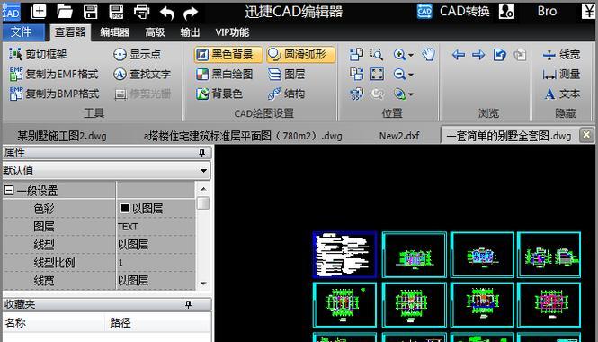Open zoom-in dropdown arrow
This screenshot has height=342, width=598.
tap(411, 55)
